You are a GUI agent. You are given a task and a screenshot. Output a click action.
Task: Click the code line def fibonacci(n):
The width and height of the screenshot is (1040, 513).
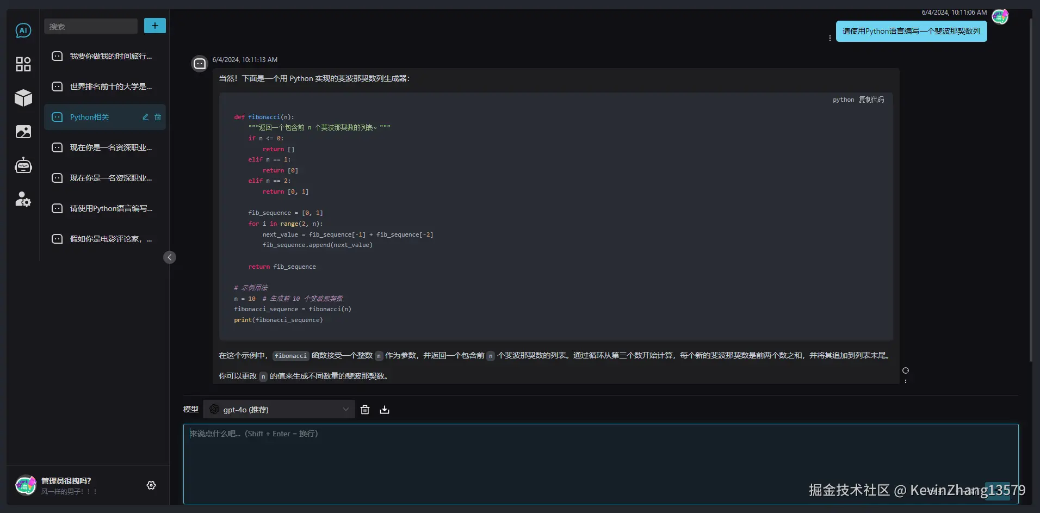point(264,117)
